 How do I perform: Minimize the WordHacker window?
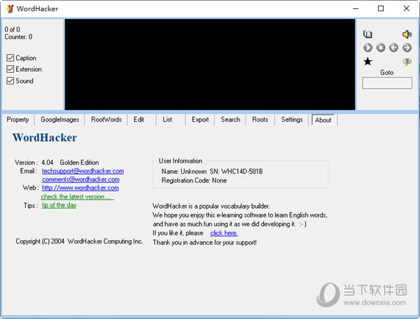point(356,8)
